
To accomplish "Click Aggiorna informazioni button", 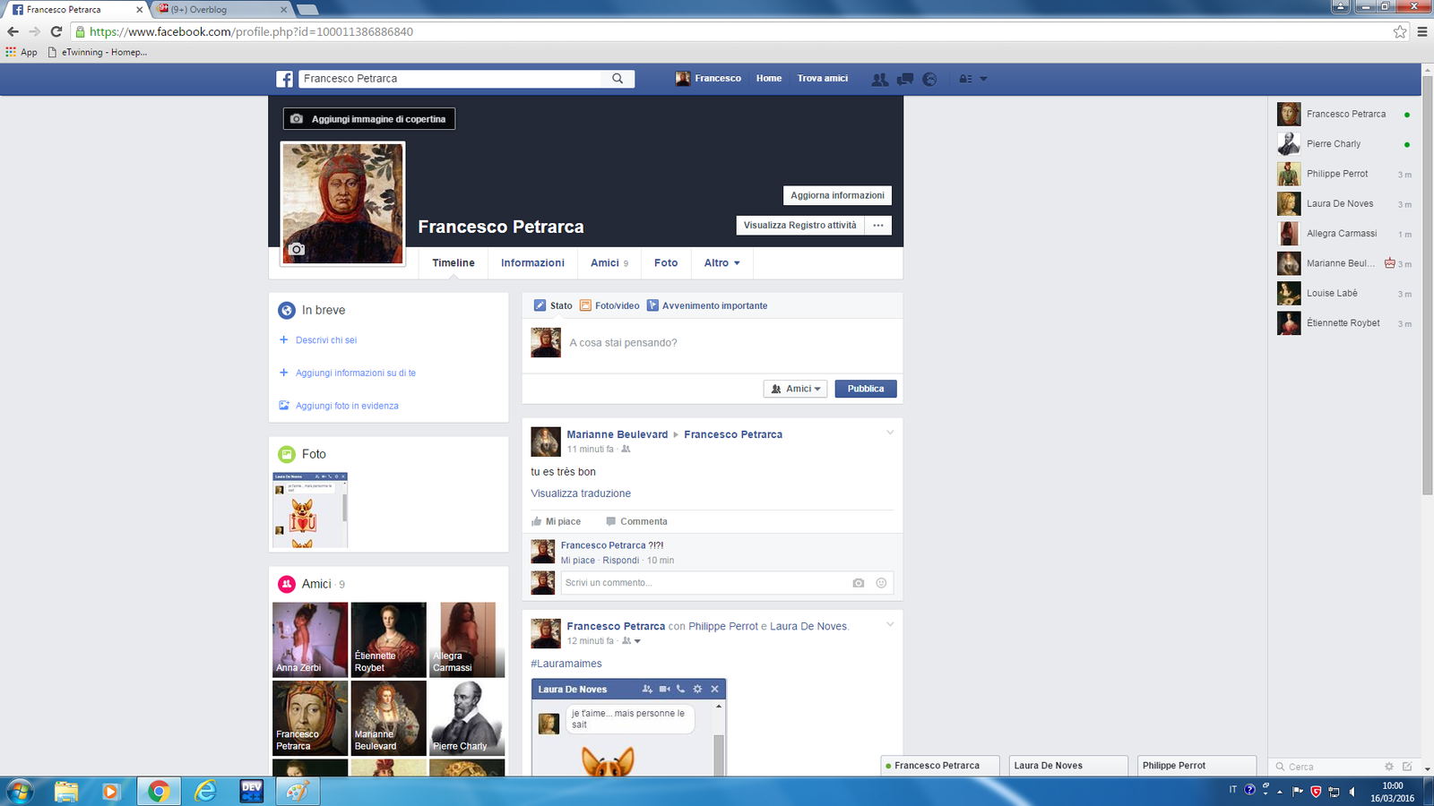I will [837, 195].
